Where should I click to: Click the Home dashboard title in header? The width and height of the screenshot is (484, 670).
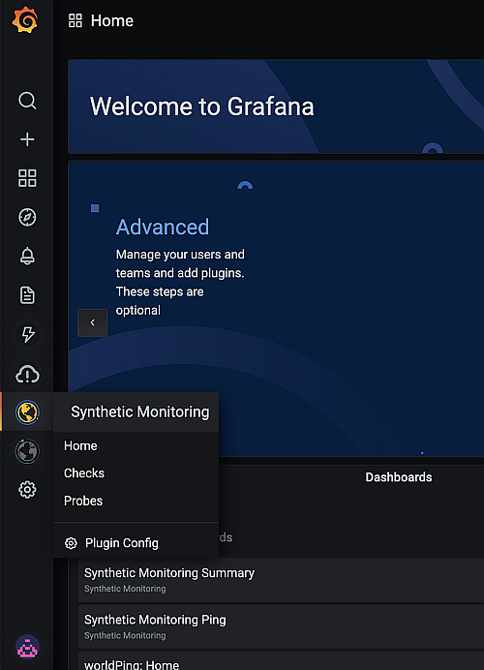click(x=112, y=20)
